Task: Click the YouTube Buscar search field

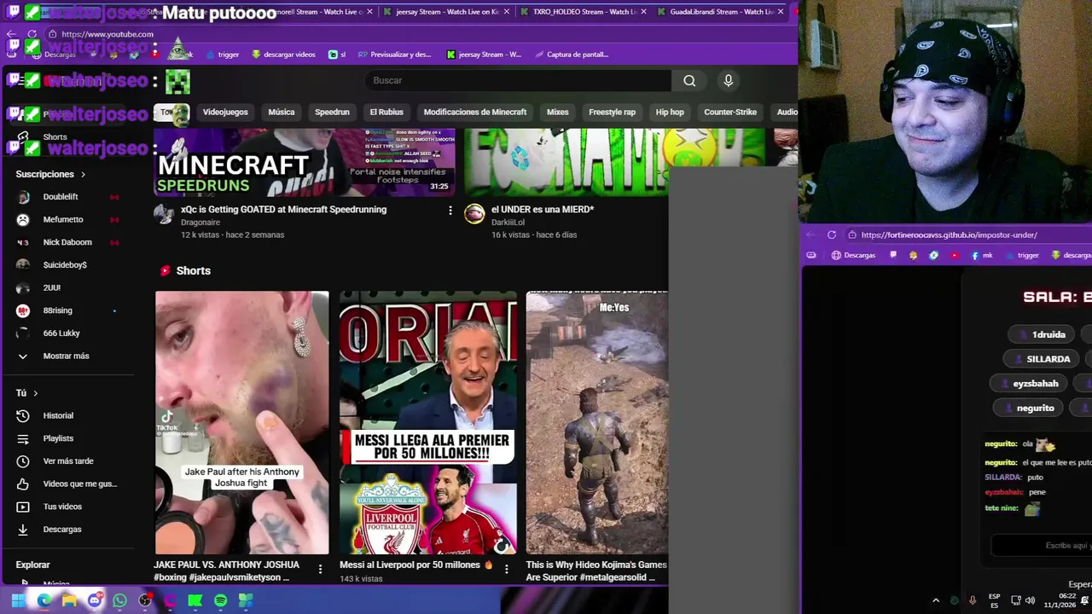Action: [x=518, y=80]
